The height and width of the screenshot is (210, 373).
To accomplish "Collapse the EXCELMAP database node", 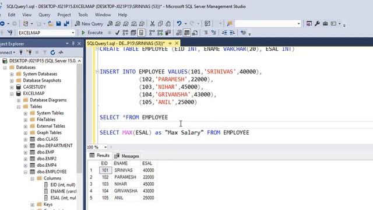I will tap(12, 93).
